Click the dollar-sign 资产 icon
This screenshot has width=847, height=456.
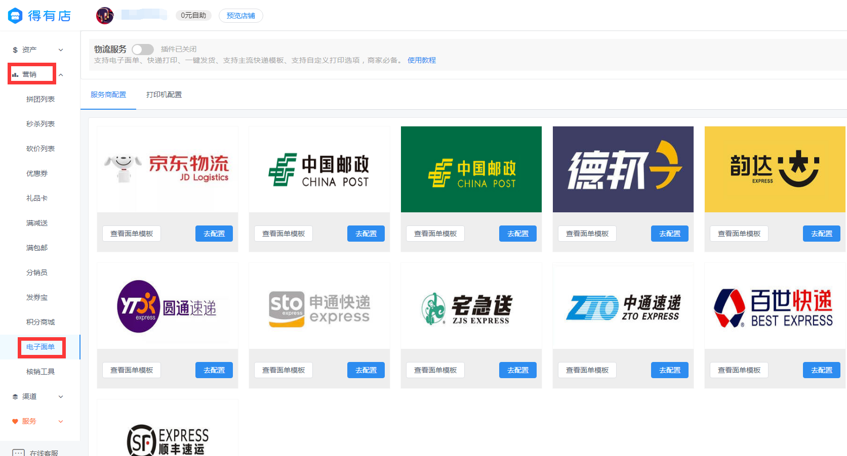coord(15,50)
